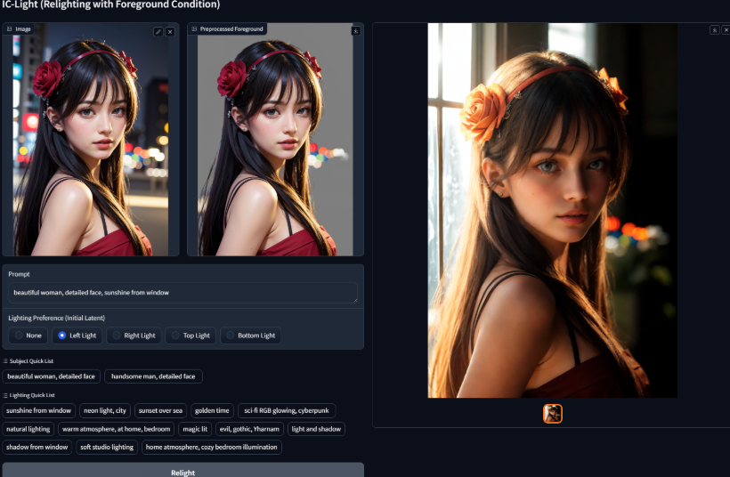Apply 'warm atmosphere, at home, bedroom' preset
The width and height of the screenshot is (730, 477).
[x=116, y=429]
